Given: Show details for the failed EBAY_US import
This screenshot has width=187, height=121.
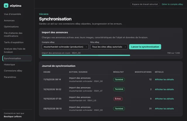Looking at the screenshot, I should coord(164,99).
